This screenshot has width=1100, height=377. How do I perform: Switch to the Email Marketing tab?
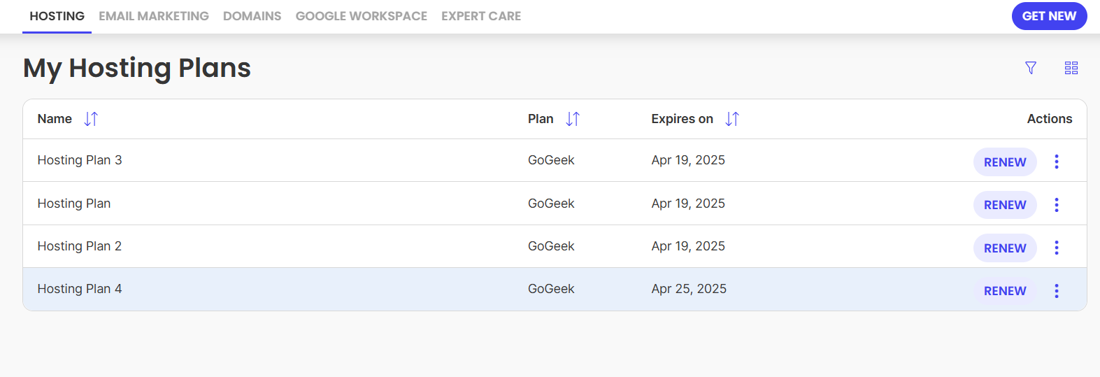pyautogui.click(x=154, y=16)
